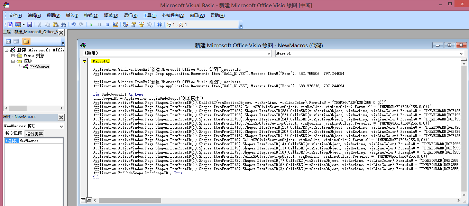The image size is (469, 206).
Task: Open the 外接程序(A) menu
Action: (x=173, y=16)
